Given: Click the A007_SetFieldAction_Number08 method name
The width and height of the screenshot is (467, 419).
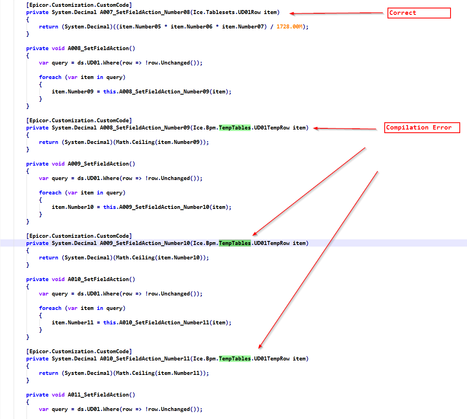Looking at the screenshot, I should tap(145, 12).
